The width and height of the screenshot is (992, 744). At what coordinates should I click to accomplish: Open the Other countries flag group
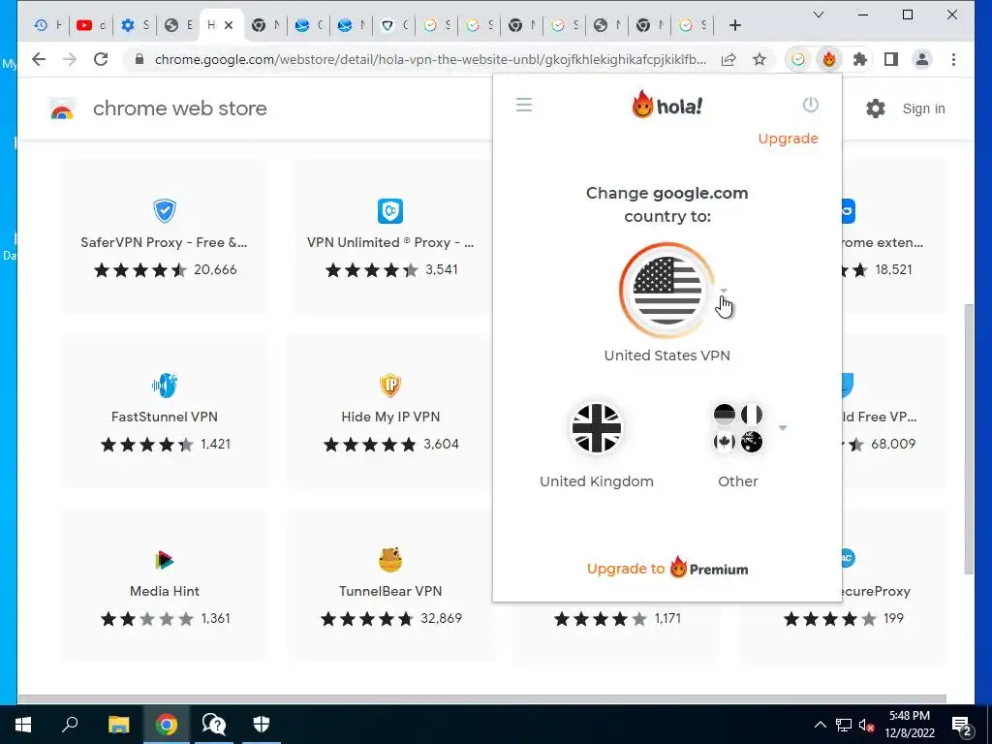tap(737, 428)
